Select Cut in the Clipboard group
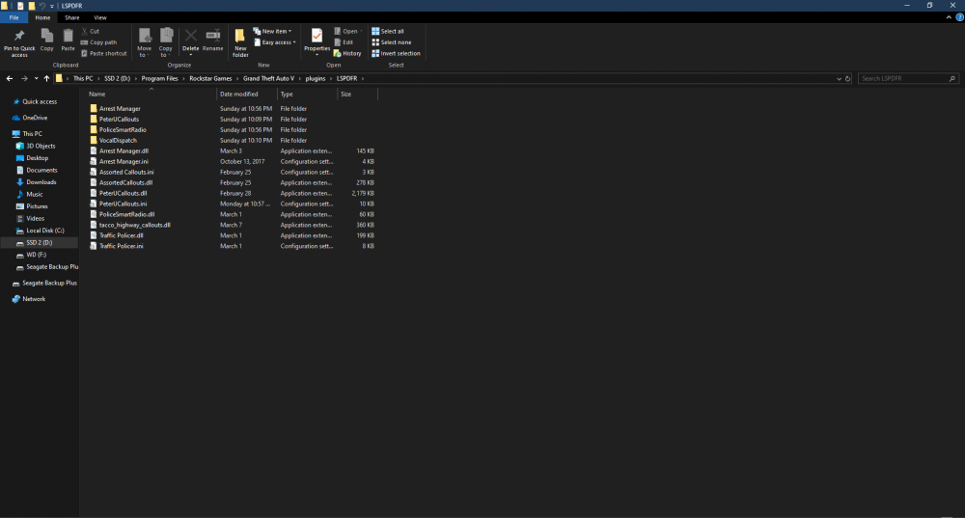Screen dimensions: 965x518 (x=90, y=32)
